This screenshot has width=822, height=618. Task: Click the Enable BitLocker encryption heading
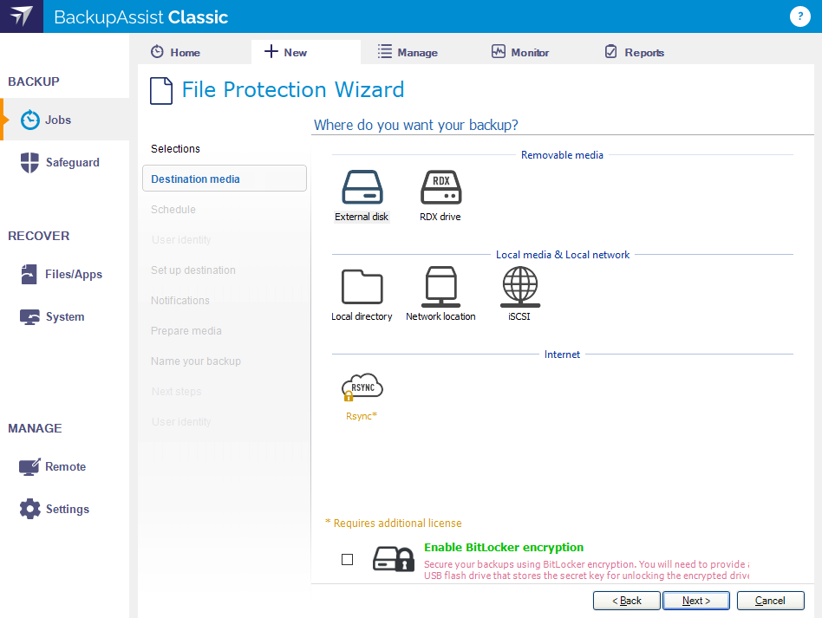pos(503,547)
